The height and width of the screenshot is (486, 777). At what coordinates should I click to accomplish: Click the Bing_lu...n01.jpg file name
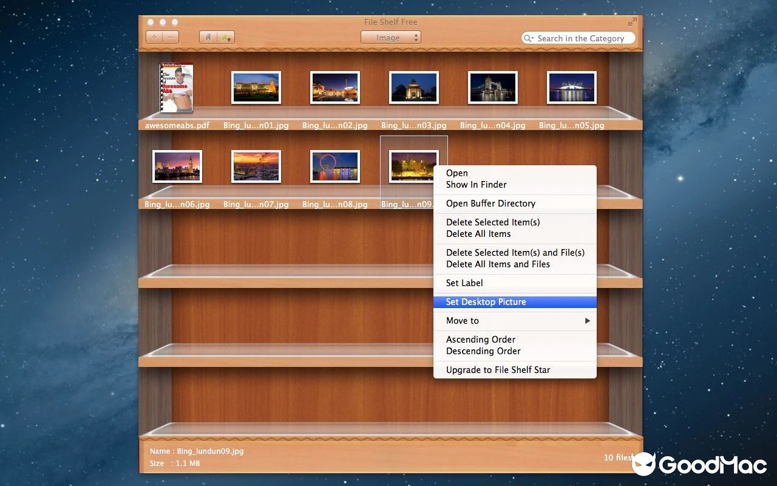tap(256, 125)
